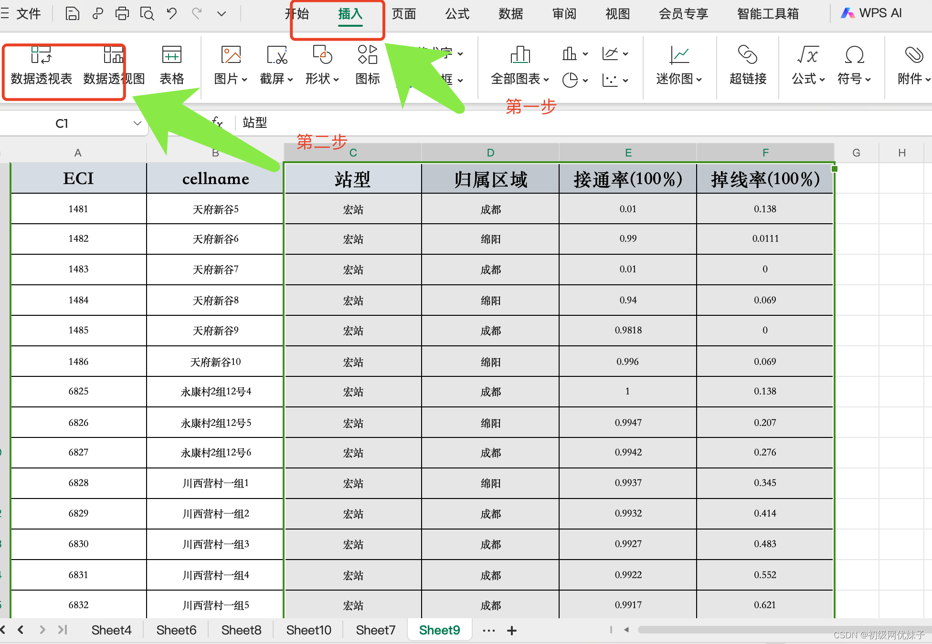This screenshot has height=644, width=932.
Task: Select column D header
Action: click(490, 153)
